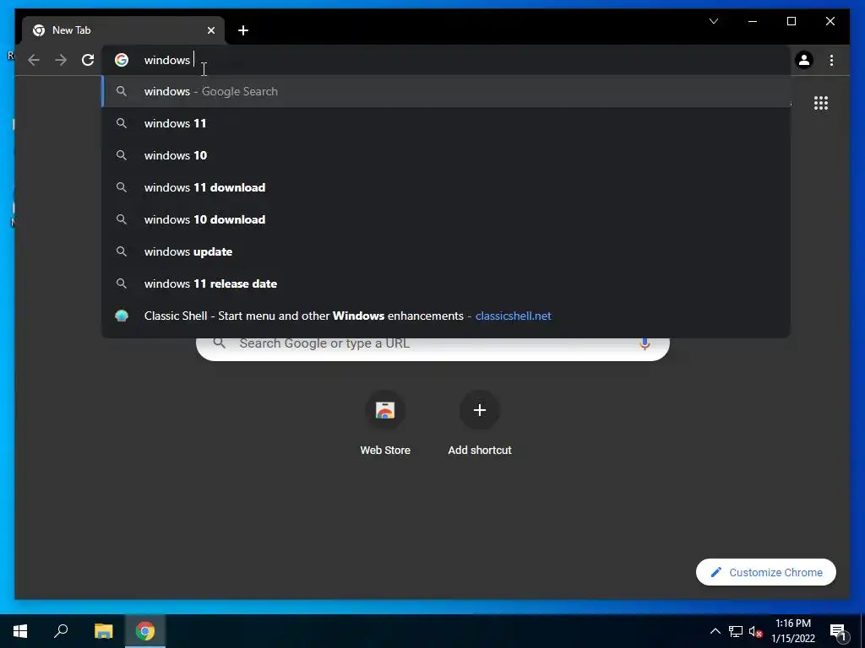Image resolution: width=865 pixels, height=648 pixels.
Task: Click the address bar containing windows
Action: point(447,60)
